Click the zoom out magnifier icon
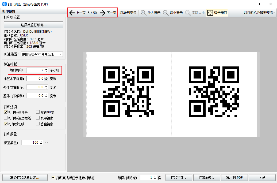The image size is (277, 183). (x=166, y=13)
